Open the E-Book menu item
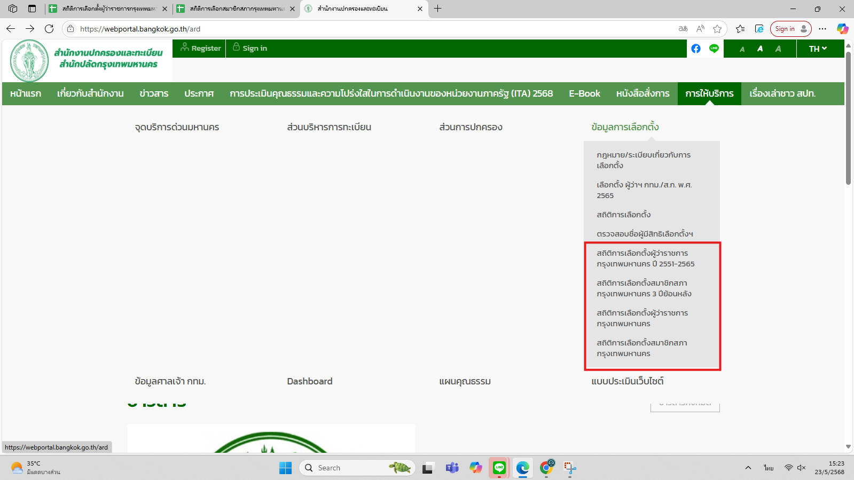854x480 pixels. point(584,93)
